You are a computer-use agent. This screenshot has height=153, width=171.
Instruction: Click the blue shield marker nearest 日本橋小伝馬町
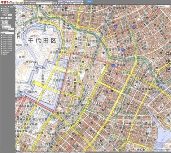pos(134,27)
